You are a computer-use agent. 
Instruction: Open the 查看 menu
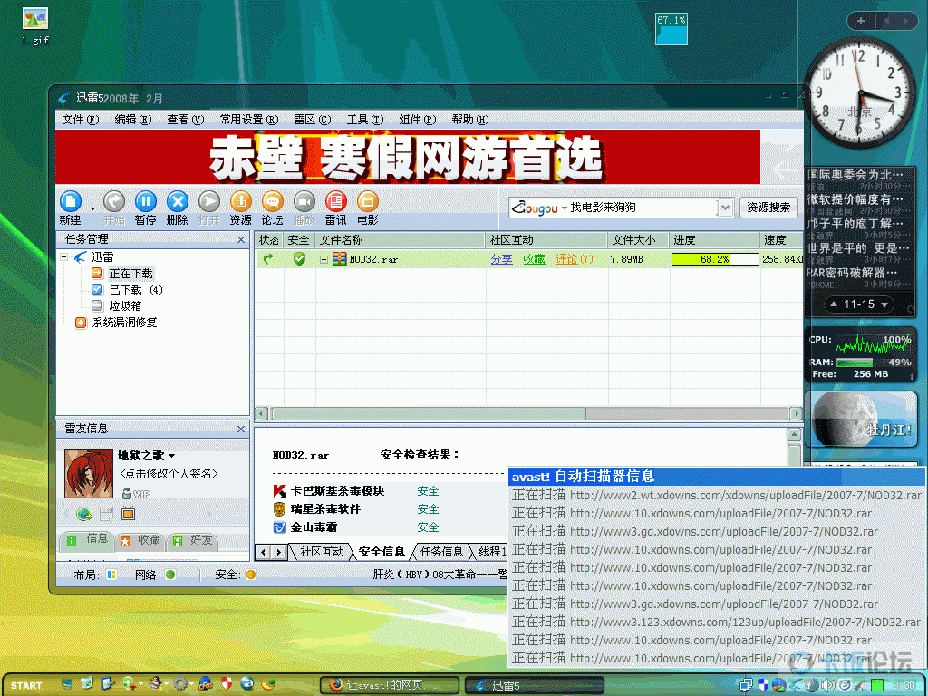(x=185, y=120)
